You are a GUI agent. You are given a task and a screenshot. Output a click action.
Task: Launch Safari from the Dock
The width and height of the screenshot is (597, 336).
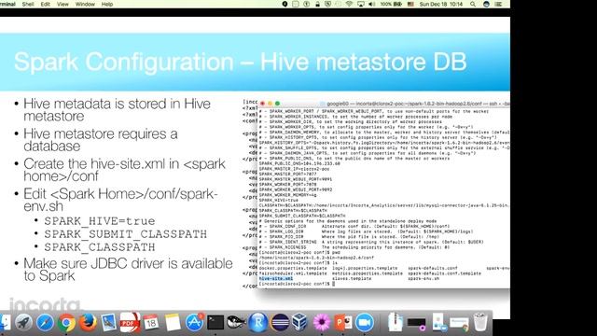coord(45,323)
